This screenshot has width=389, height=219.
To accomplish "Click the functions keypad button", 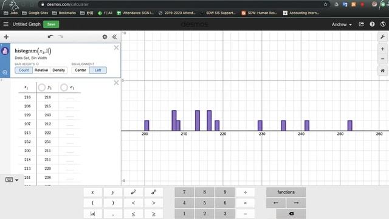I will pyautogui.click(x=286, y=192).
